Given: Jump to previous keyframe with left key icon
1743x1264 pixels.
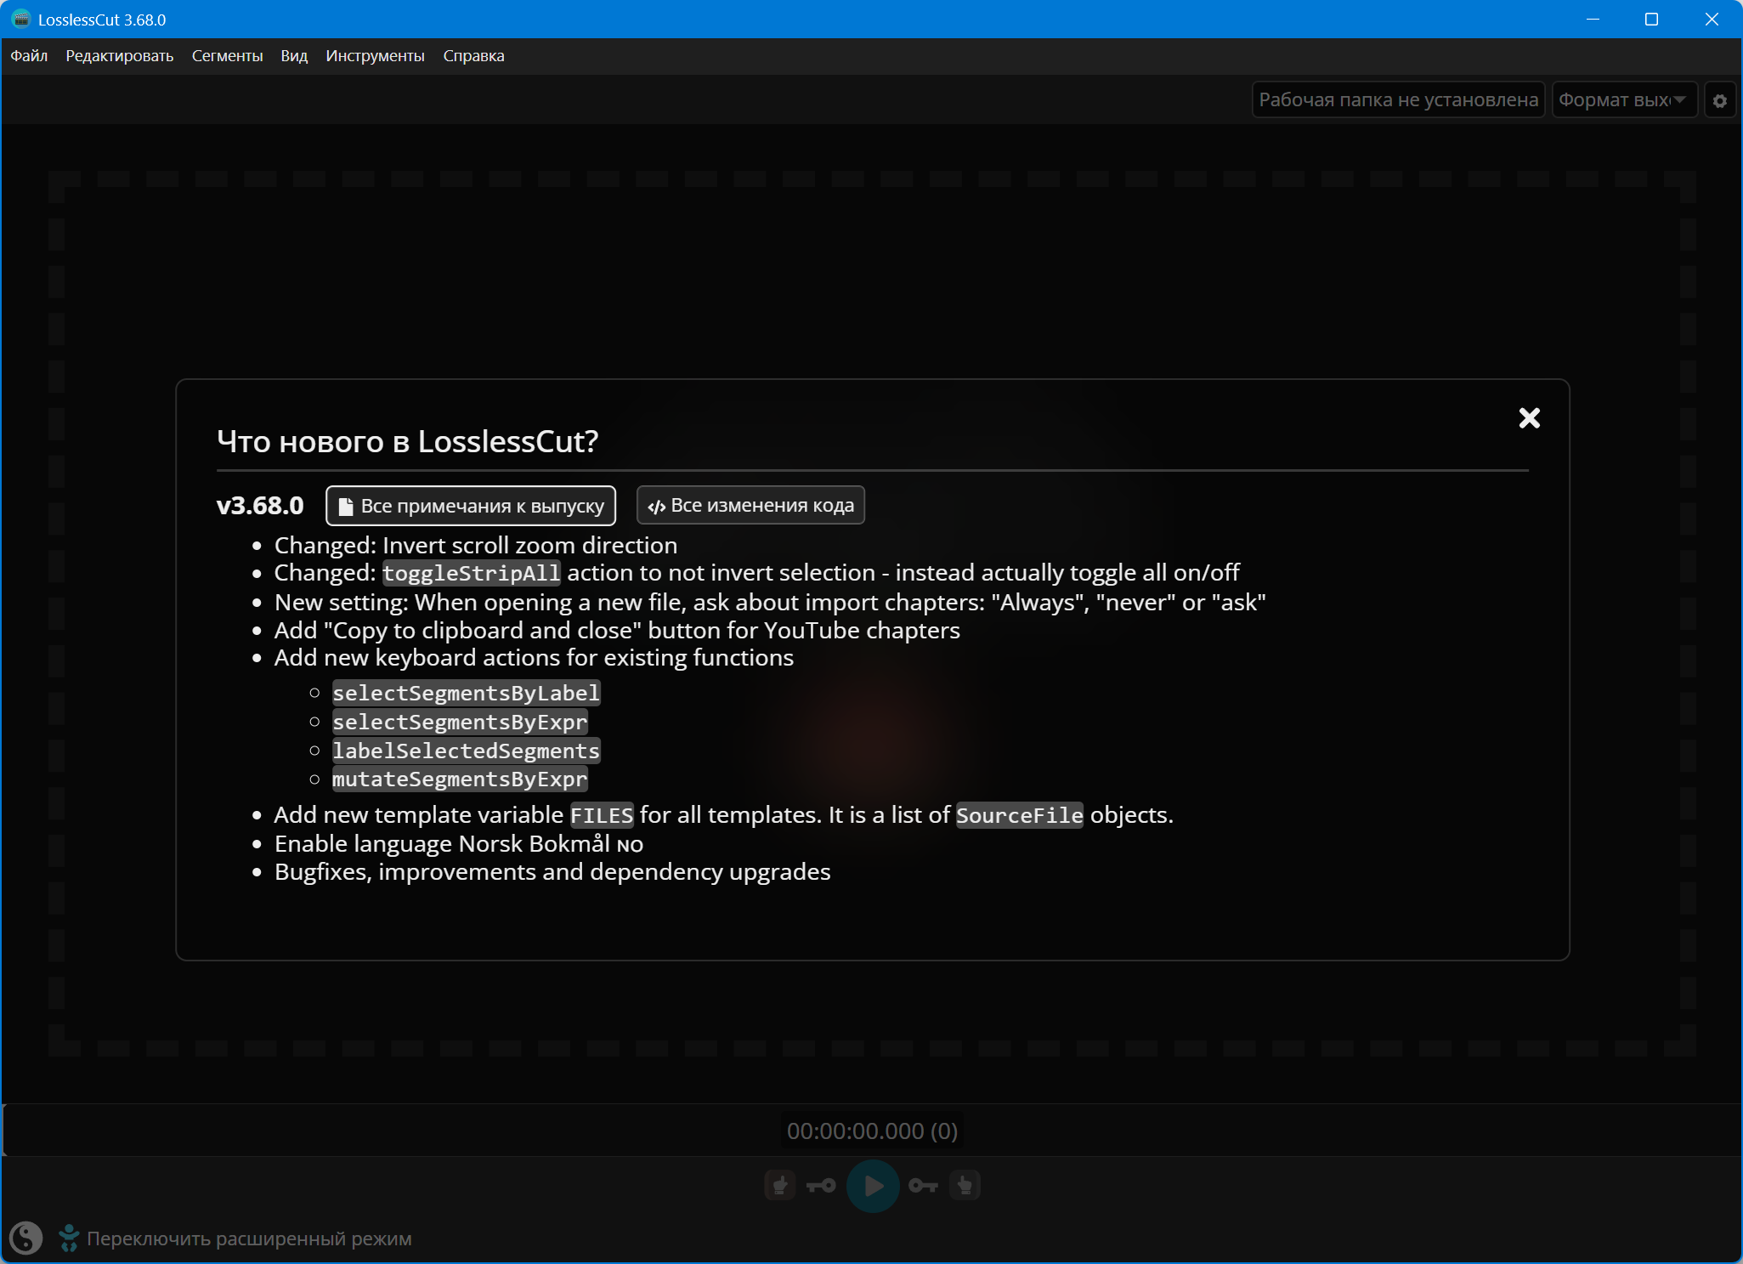Looking at the screenshot, I should click(x=821, y=1185).
